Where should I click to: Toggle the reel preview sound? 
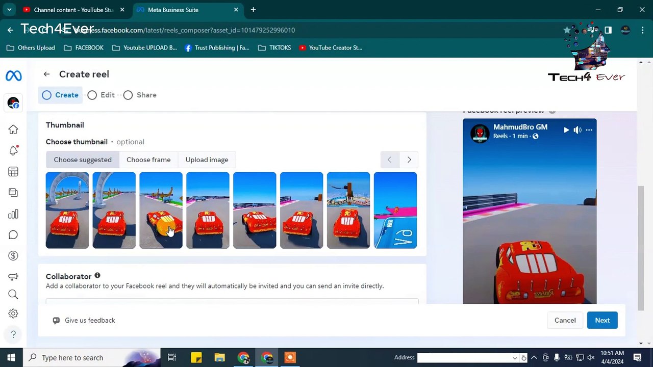coord(577,130)
